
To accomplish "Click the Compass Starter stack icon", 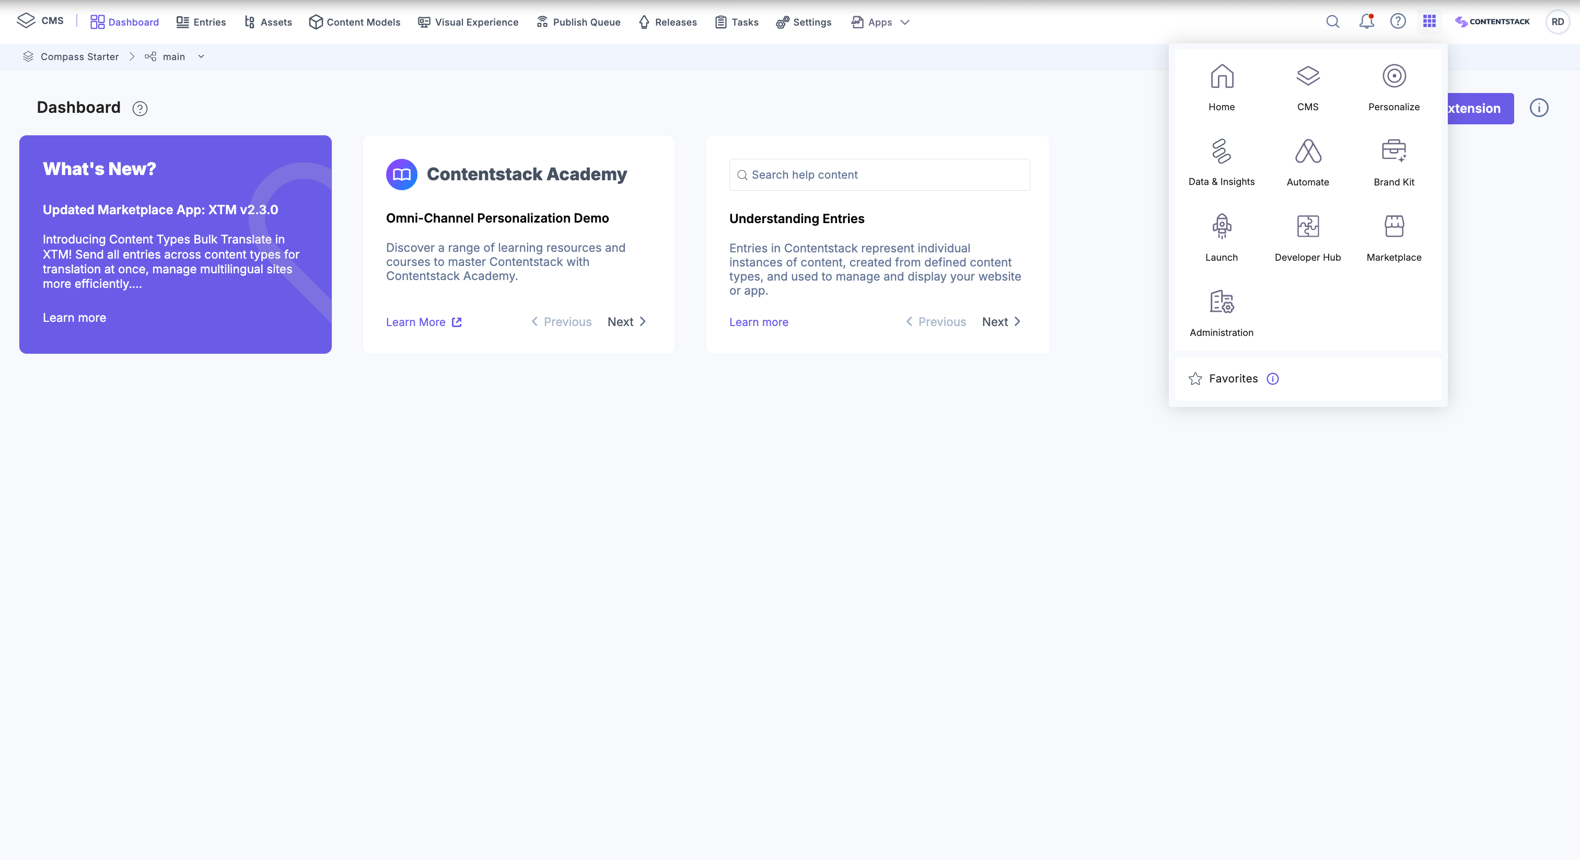I will 28,56.
